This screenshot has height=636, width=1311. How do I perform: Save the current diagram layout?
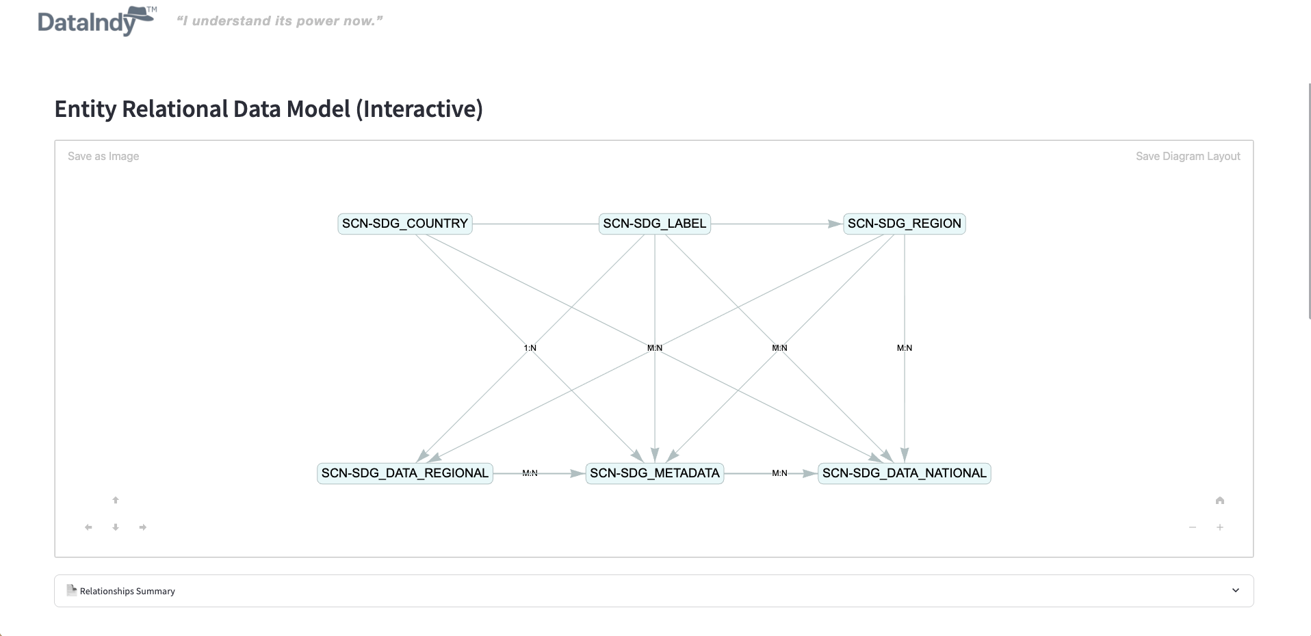(1189, 156)
